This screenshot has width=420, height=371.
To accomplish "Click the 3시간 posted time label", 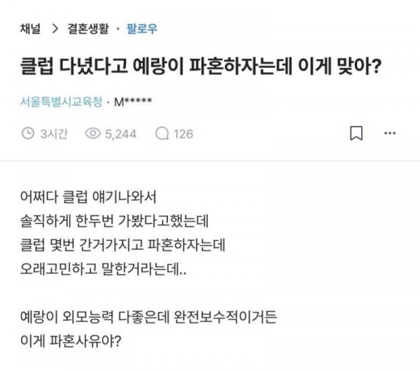I will (x=54, y=134).
